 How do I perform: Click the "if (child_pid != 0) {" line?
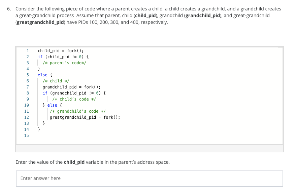(63, 57)
